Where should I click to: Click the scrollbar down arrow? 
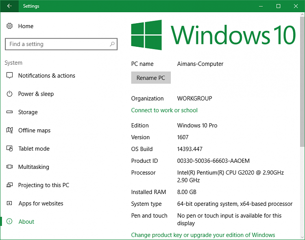pyautogui.click(x=302, y=237)
